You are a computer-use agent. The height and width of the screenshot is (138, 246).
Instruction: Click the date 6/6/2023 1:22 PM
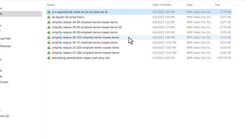point(163,22)
